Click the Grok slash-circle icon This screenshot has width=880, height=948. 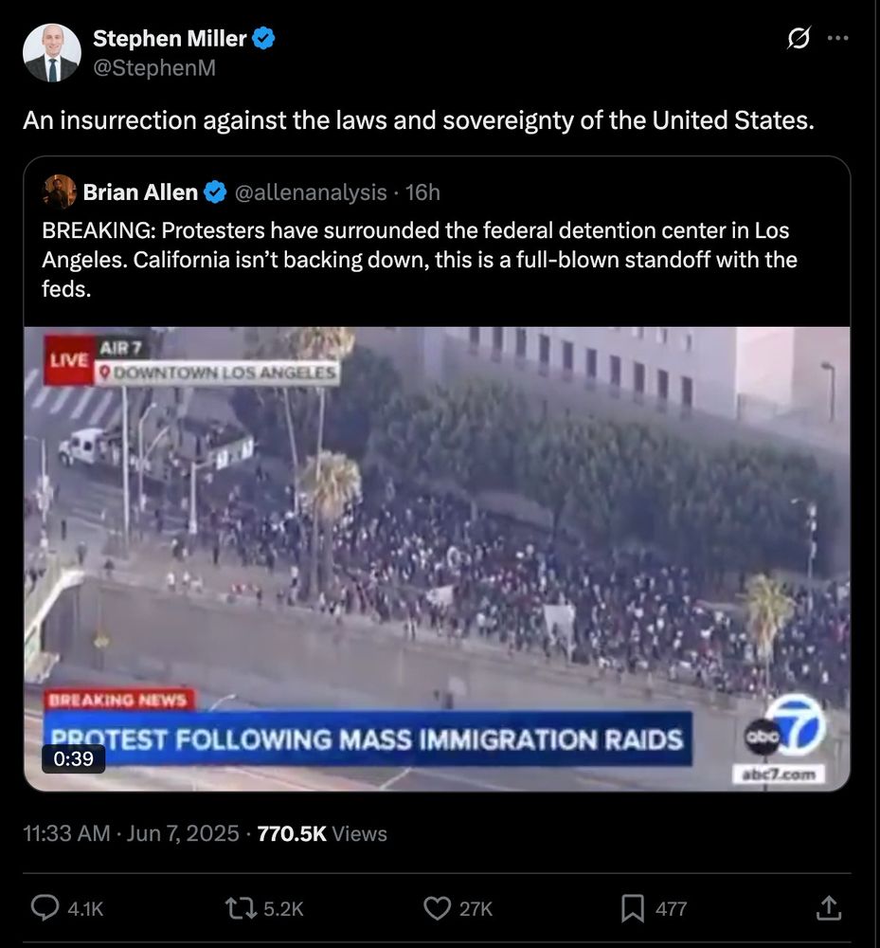pos(799,38)
